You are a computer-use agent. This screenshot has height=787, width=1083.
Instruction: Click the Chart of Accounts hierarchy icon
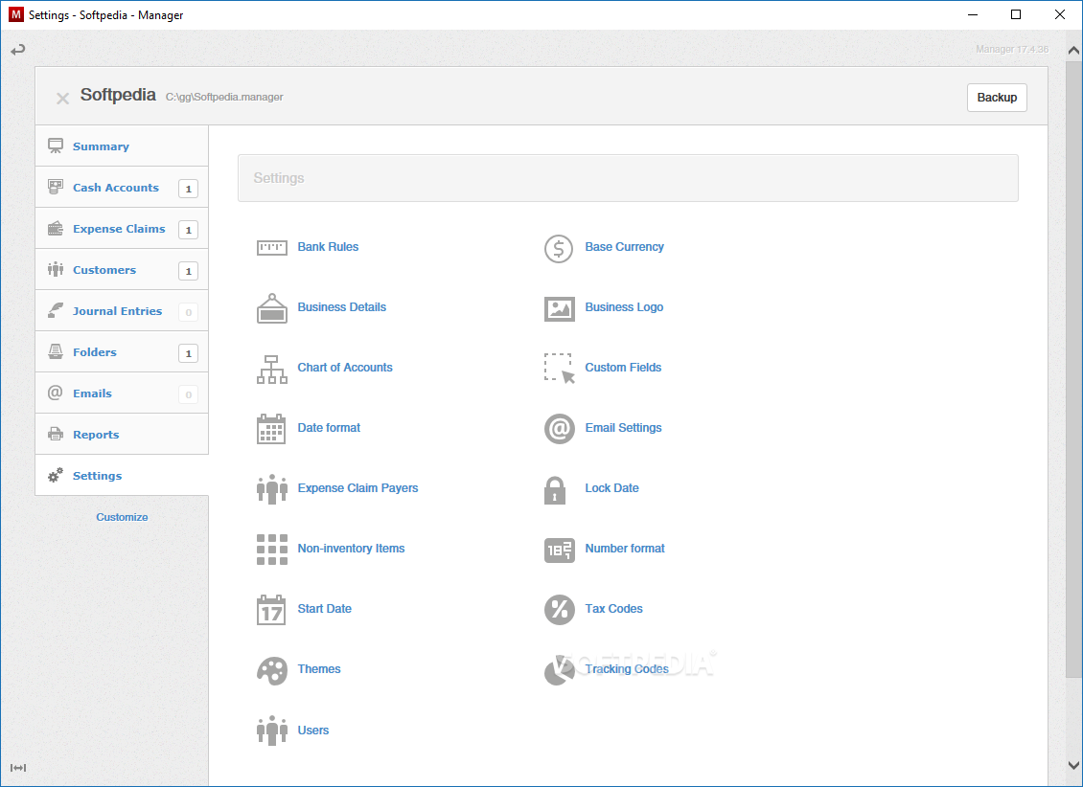pyautogui.click(x=271, y=369)
